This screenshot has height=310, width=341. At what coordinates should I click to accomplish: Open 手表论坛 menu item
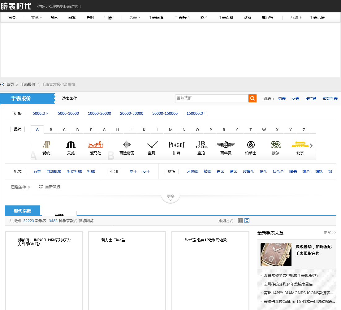pyautogui.click(x=317, y=17)
